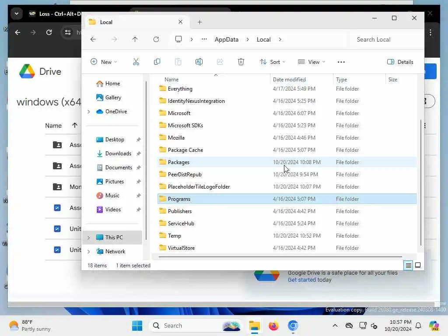Go back in browser window
The height and width of the screenshot is (336, 448).
click(17, 32)
